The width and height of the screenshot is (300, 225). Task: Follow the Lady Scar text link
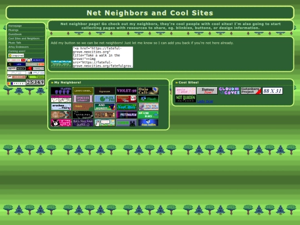[205, 101]
